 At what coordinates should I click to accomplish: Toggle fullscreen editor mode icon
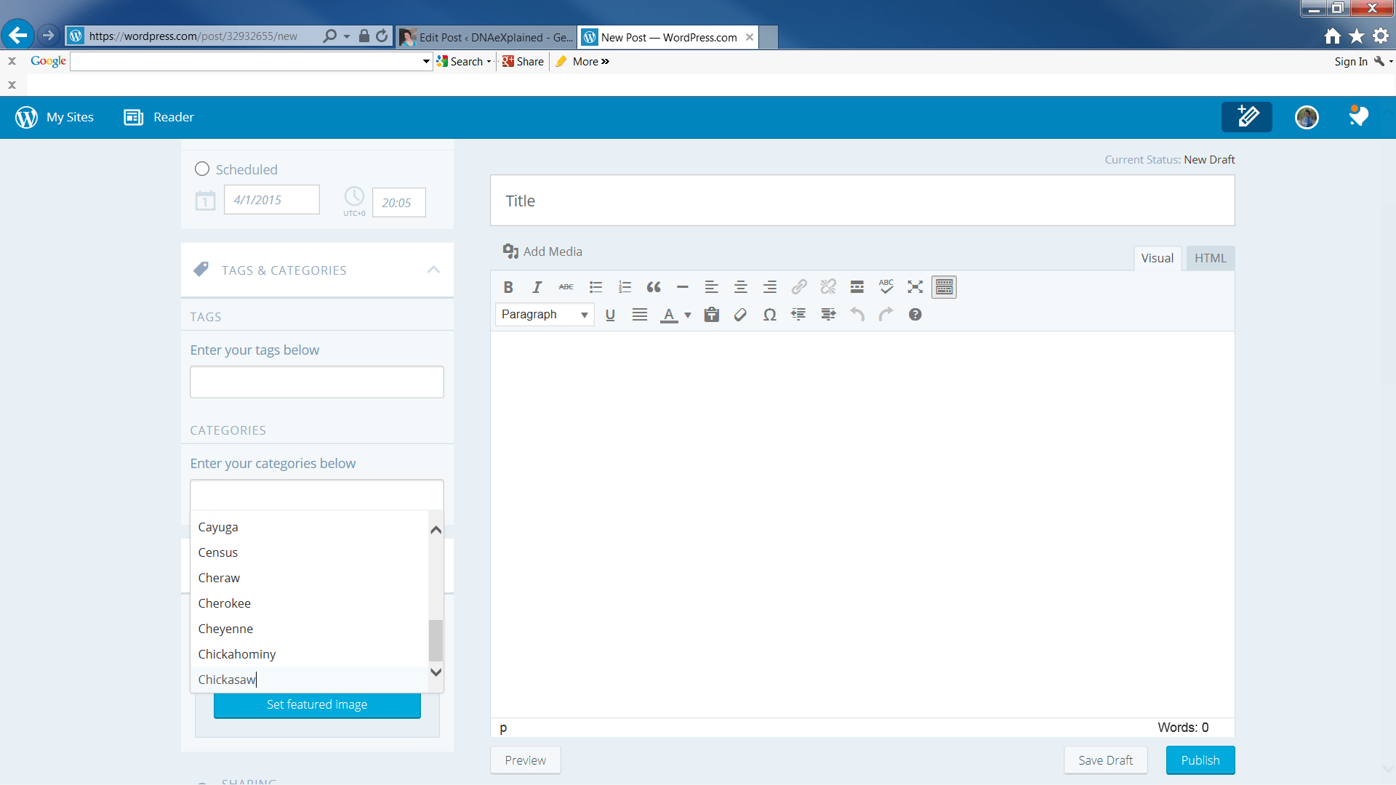click(x=915, y=287)
